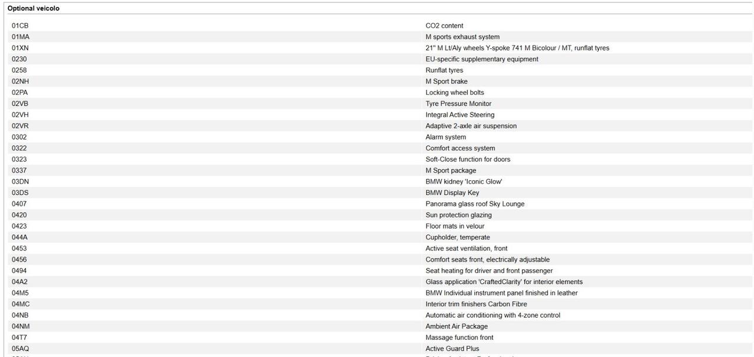This screenshot has height=357, width=754.
Task: Click the 'Optional veicolo' section header
Action: (x=33, y=9)
